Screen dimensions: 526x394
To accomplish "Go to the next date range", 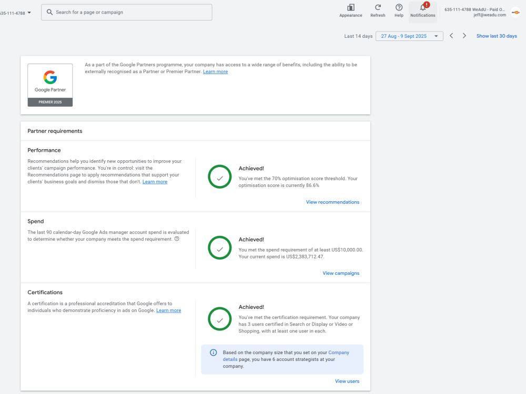I will click(464, 36).
